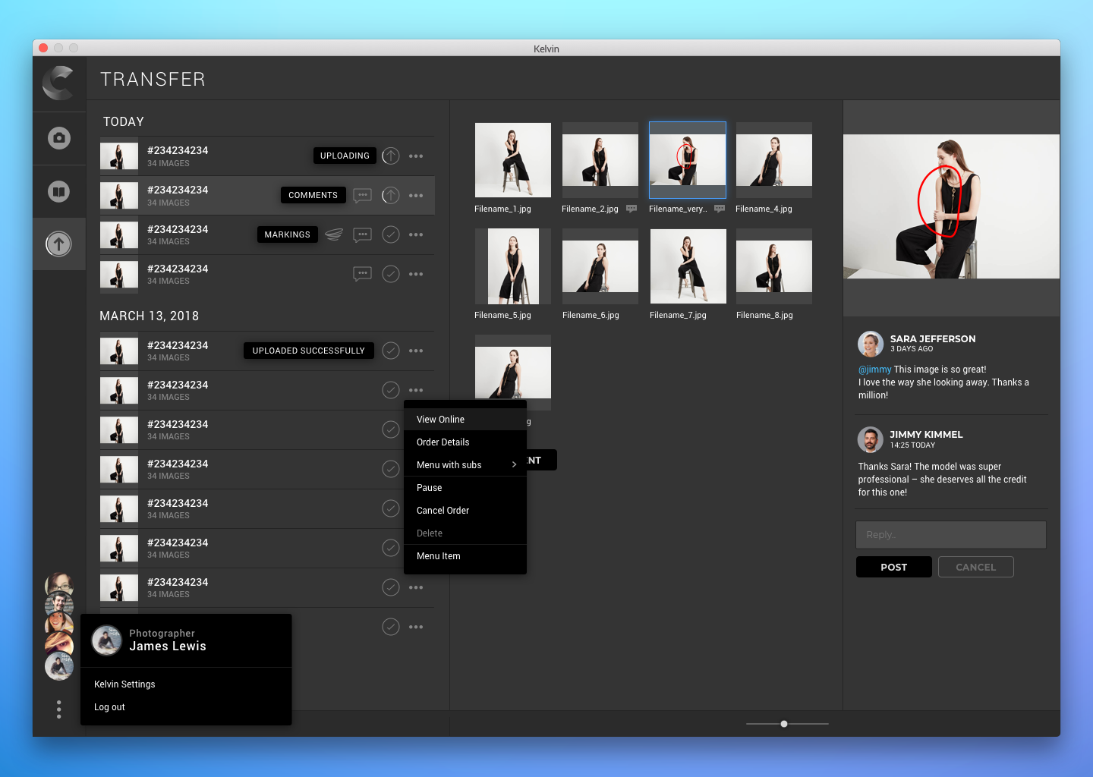The height and width of the screenshot is (777, 1093).
Task: Click the thumbnail size slider handle
Action: (784, 724)
